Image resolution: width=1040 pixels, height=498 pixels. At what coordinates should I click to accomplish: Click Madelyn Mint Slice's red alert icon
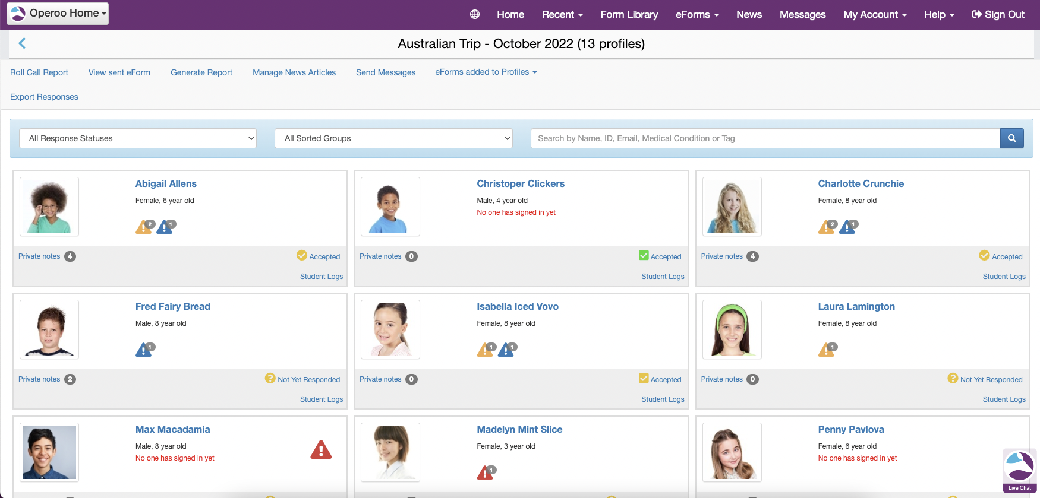[x=485, y=473]
